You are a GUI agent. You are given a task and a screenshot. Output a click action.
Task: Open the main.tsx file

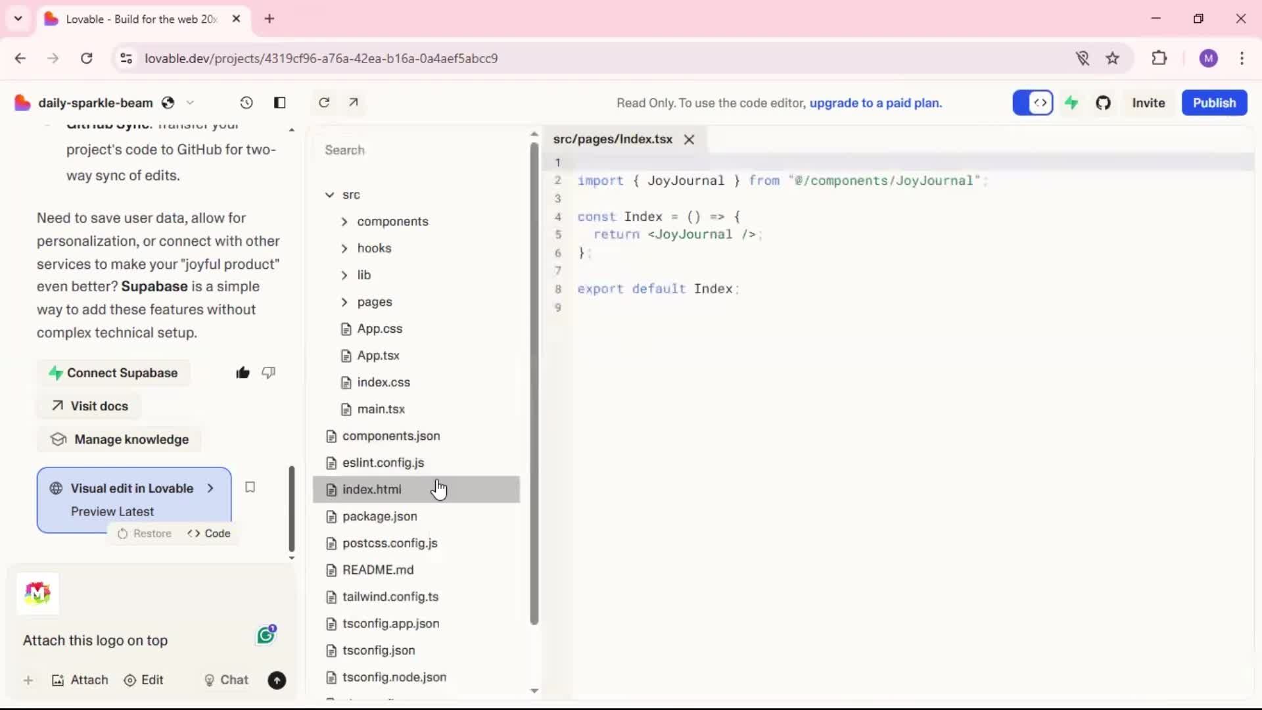click(x=417, y=409)
